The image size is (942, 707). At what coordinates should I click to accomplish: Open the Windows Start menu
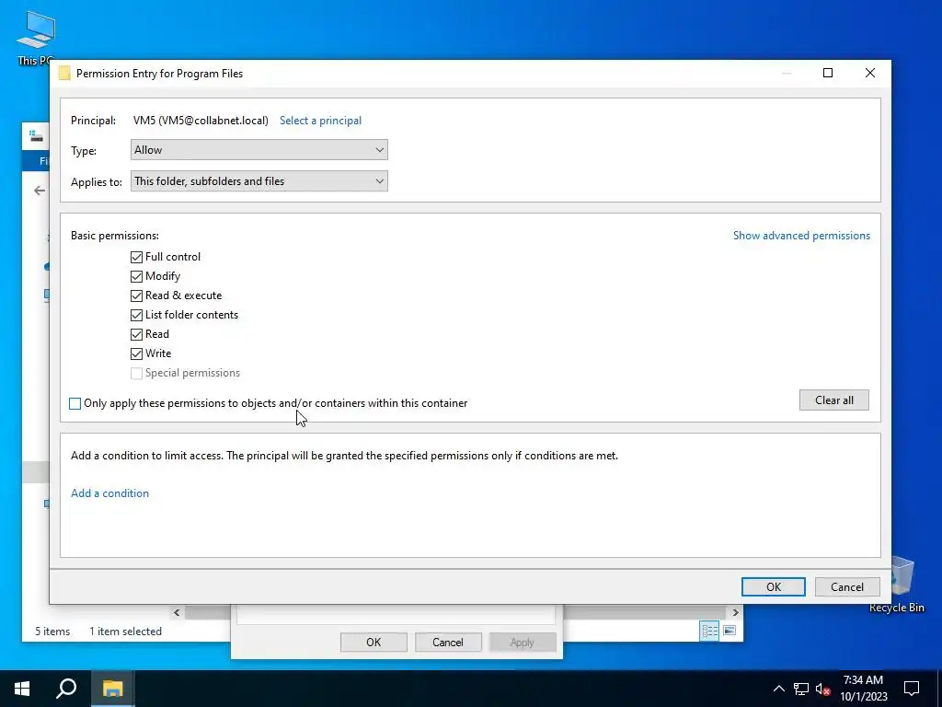(x=22, y=689)
